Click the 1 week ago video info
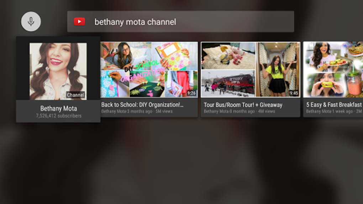This screenshot has width=363, height=204. [x=334, y=112]
